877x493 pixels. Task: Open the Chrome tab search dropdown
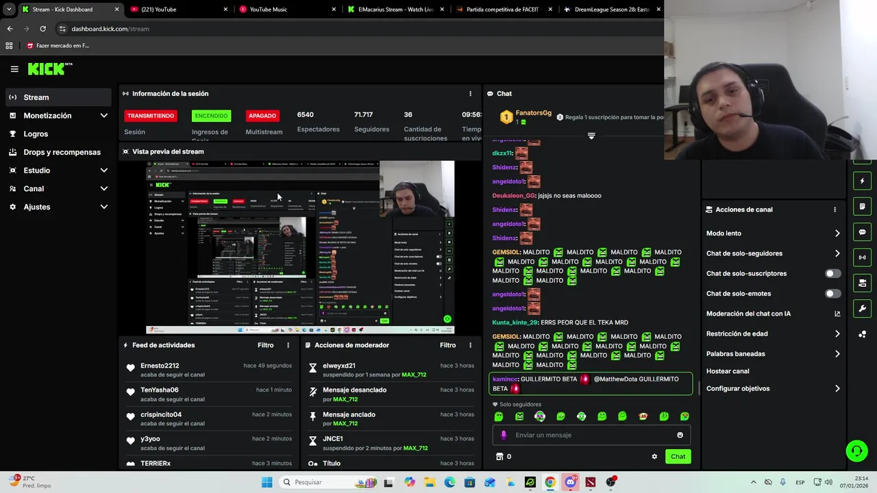[9, 10]
